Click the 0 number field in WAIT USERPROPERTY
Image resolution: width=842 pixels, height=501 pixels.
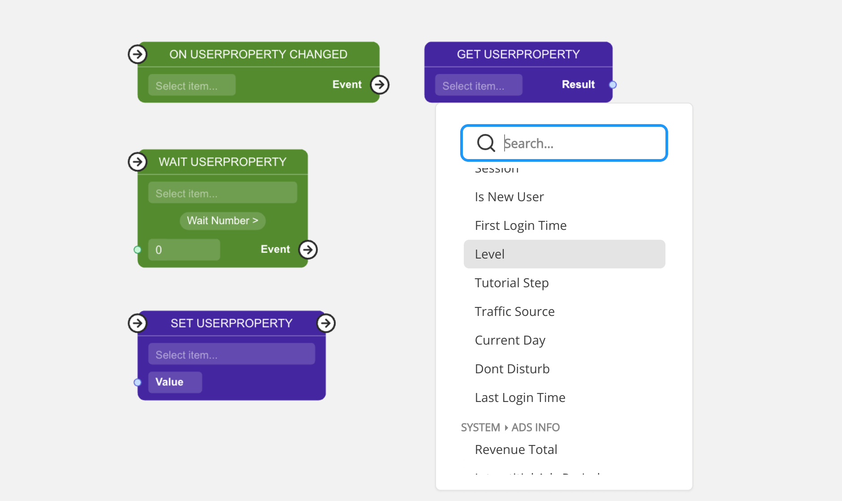(x=184, y=250)
